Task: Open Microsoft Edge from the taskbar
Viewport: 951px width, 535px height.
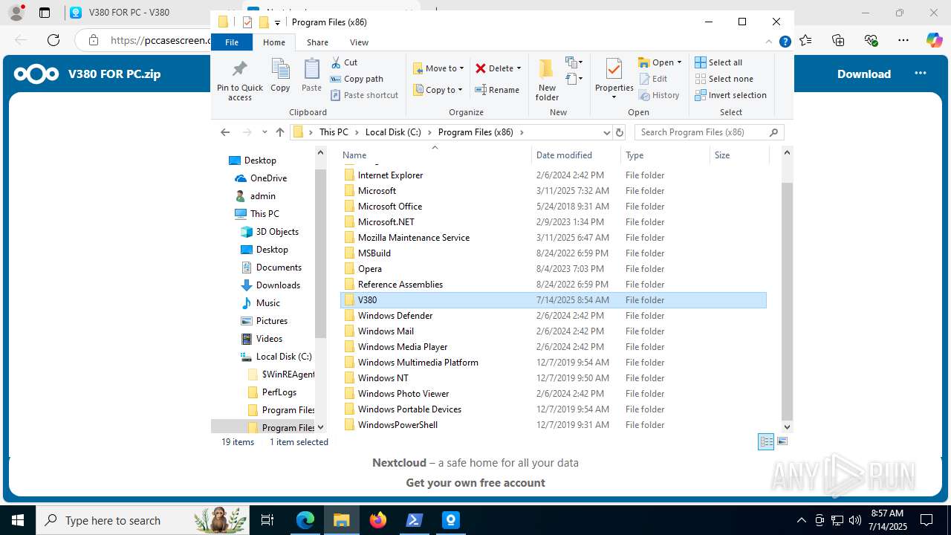Action: tap(305, 520)
